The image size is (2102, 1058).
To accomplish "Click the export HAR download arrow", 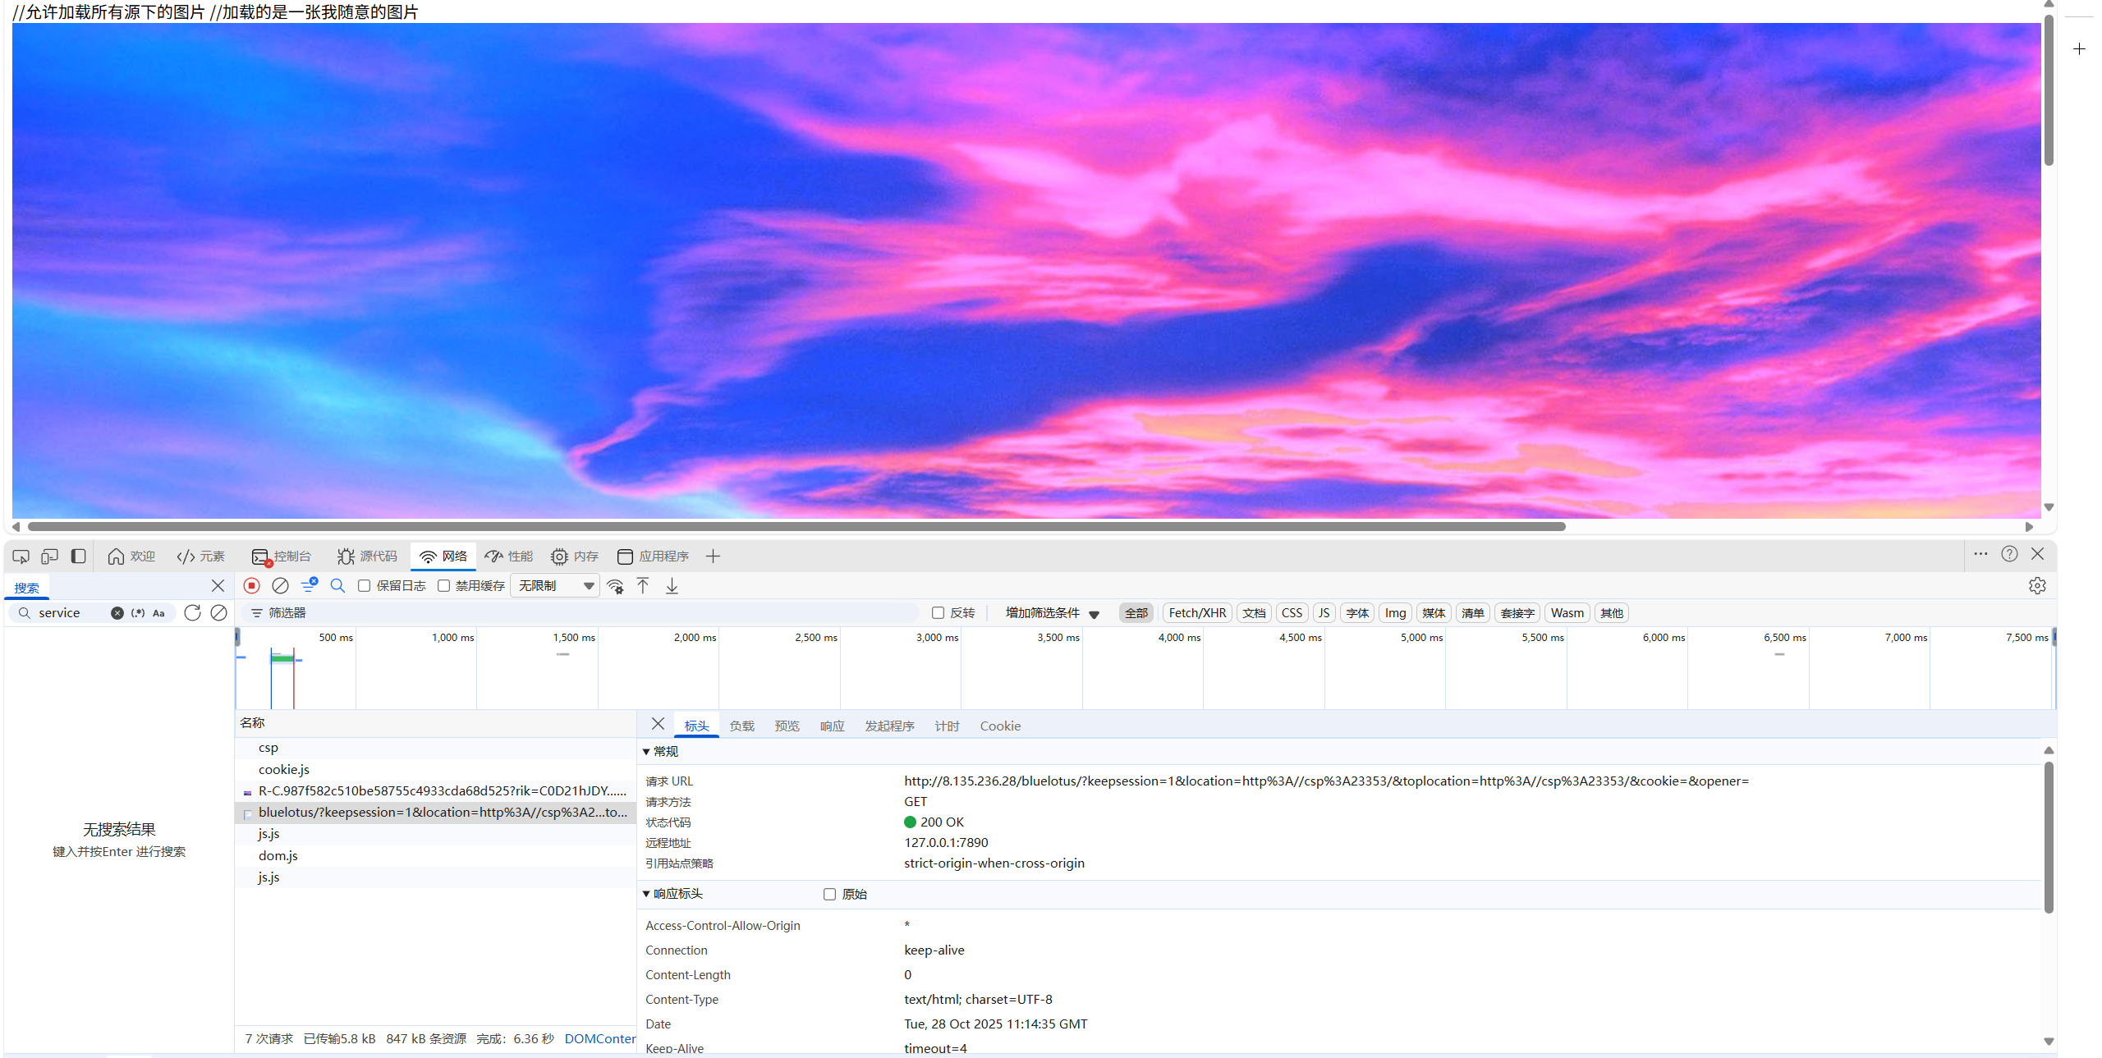I will [672, 585].
